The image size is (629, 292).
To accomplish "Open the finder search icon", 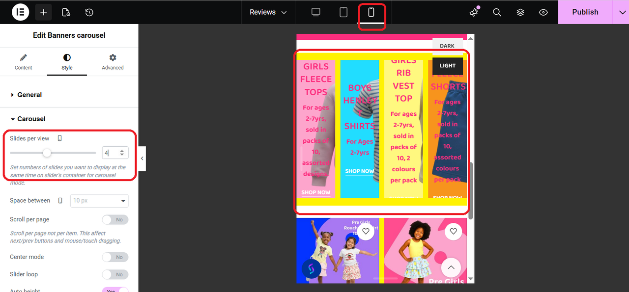I will [497, 12].
